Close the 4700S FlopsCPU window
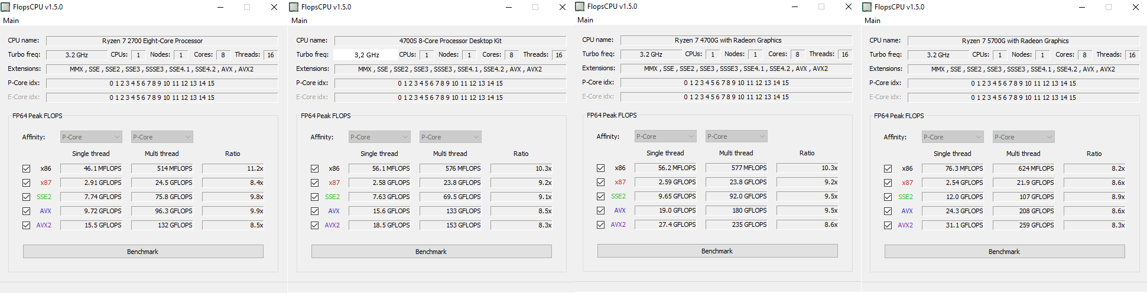Screen dimensions: 1147x293 (x=562, y=7)
